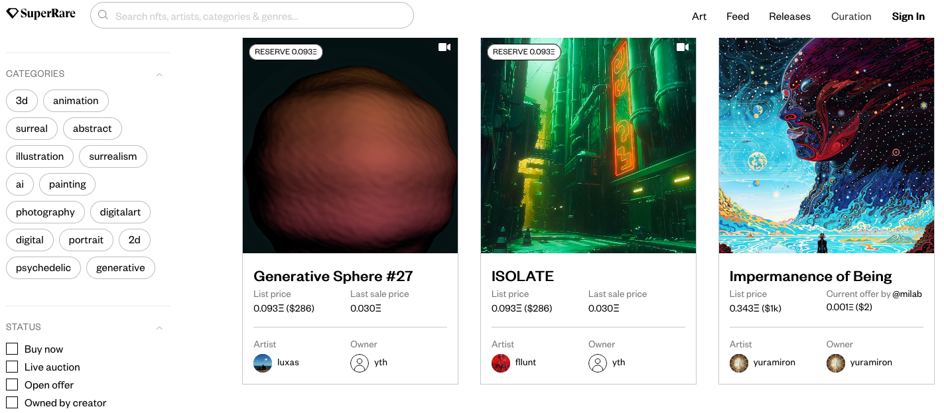The height and width of the screenshot is (413, 944).
Task: Tick the Owned by creator checkbox
Action: click(x=12, y=402)
